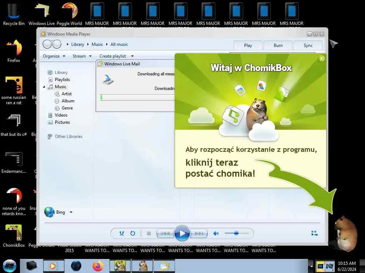Open the black box taskbar icon

[x=32, y=266]
